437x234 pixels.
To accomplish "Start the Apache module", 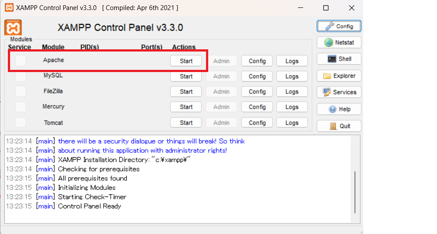I will [186, 61].
